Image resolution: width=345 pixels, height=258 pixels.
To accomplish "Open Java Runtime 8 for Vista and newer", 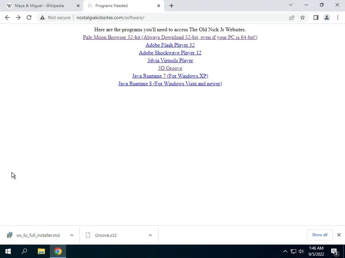I will point(170,84).
